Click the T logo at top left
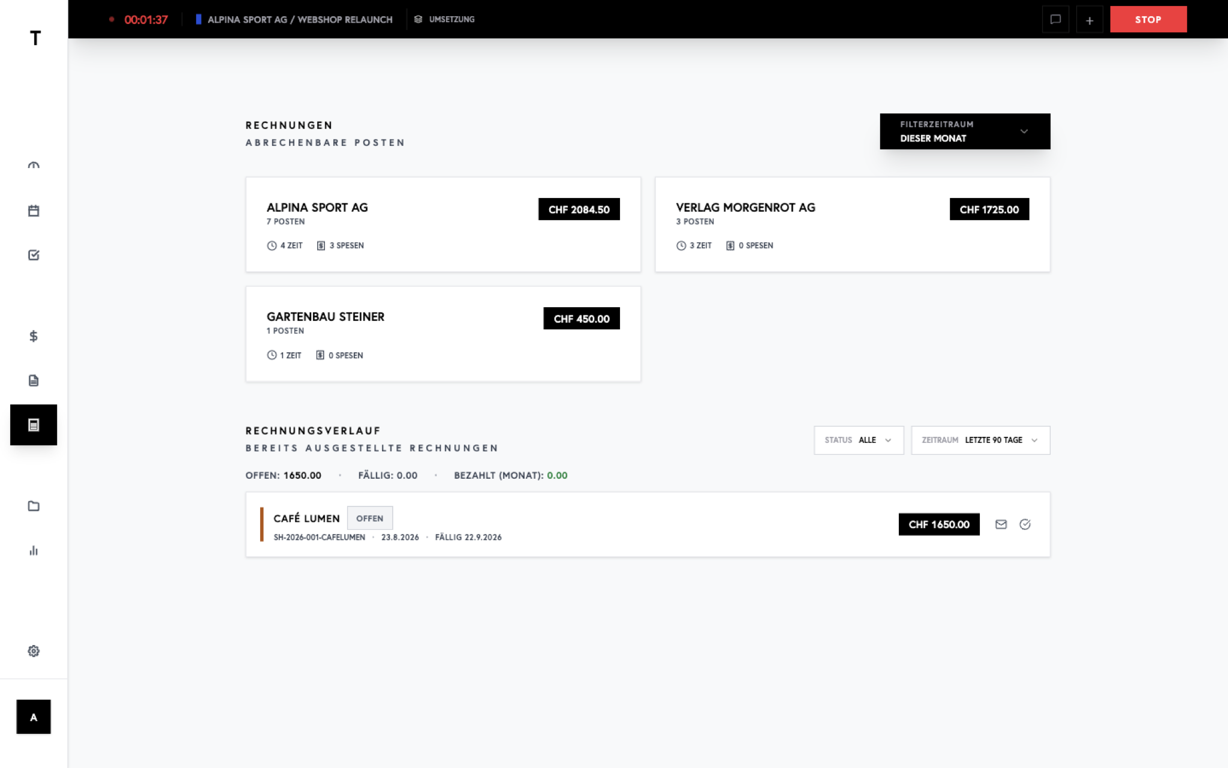 point(35,38)
